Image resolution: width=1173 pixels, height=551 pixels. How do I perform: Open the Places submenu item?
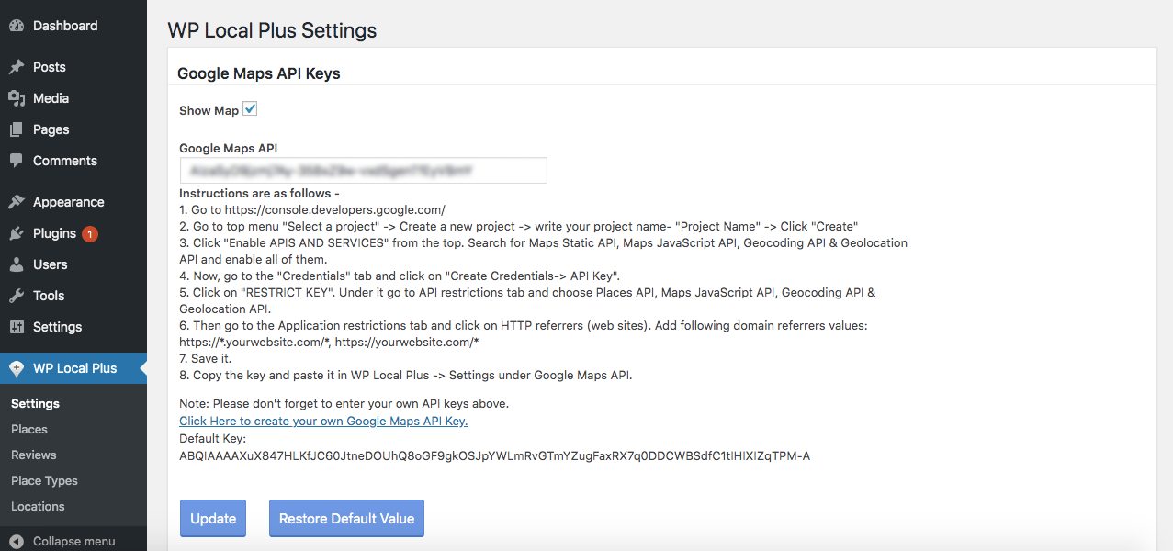click(29, 429)
